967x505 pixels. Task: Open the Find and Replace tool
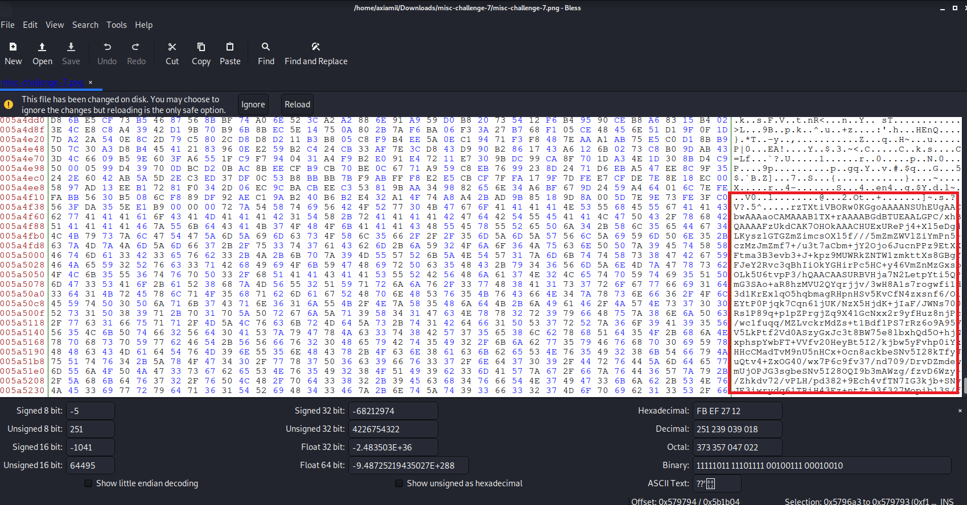[316, 47]
